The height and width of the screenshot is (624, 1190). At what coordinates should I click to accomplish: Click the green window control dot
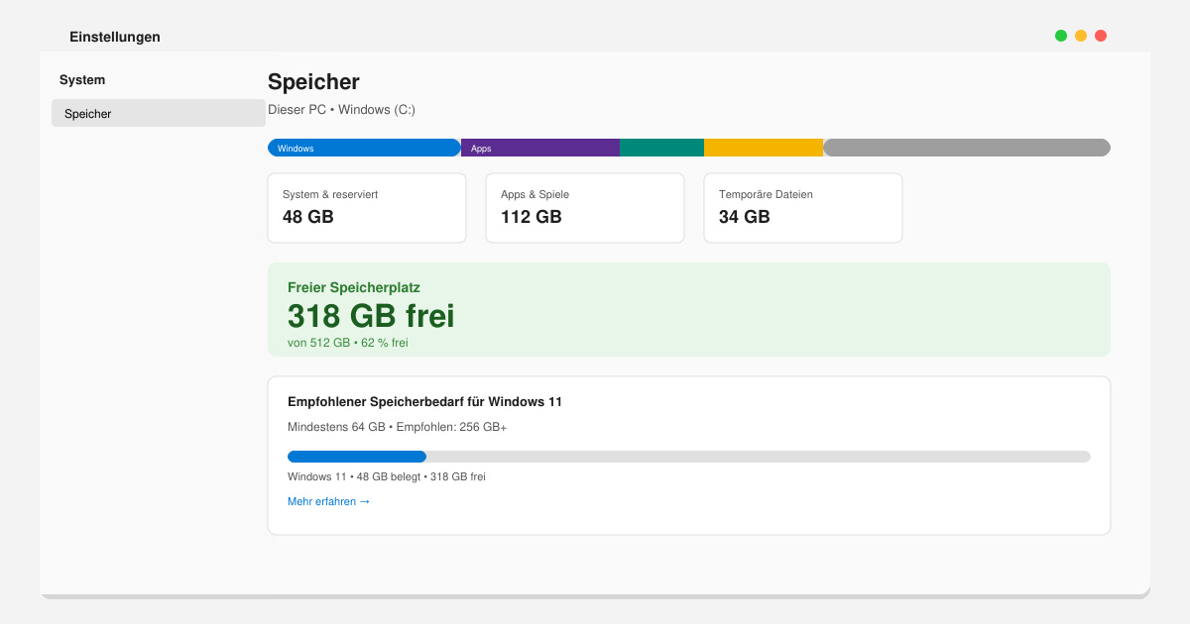tap(1061, 36)
